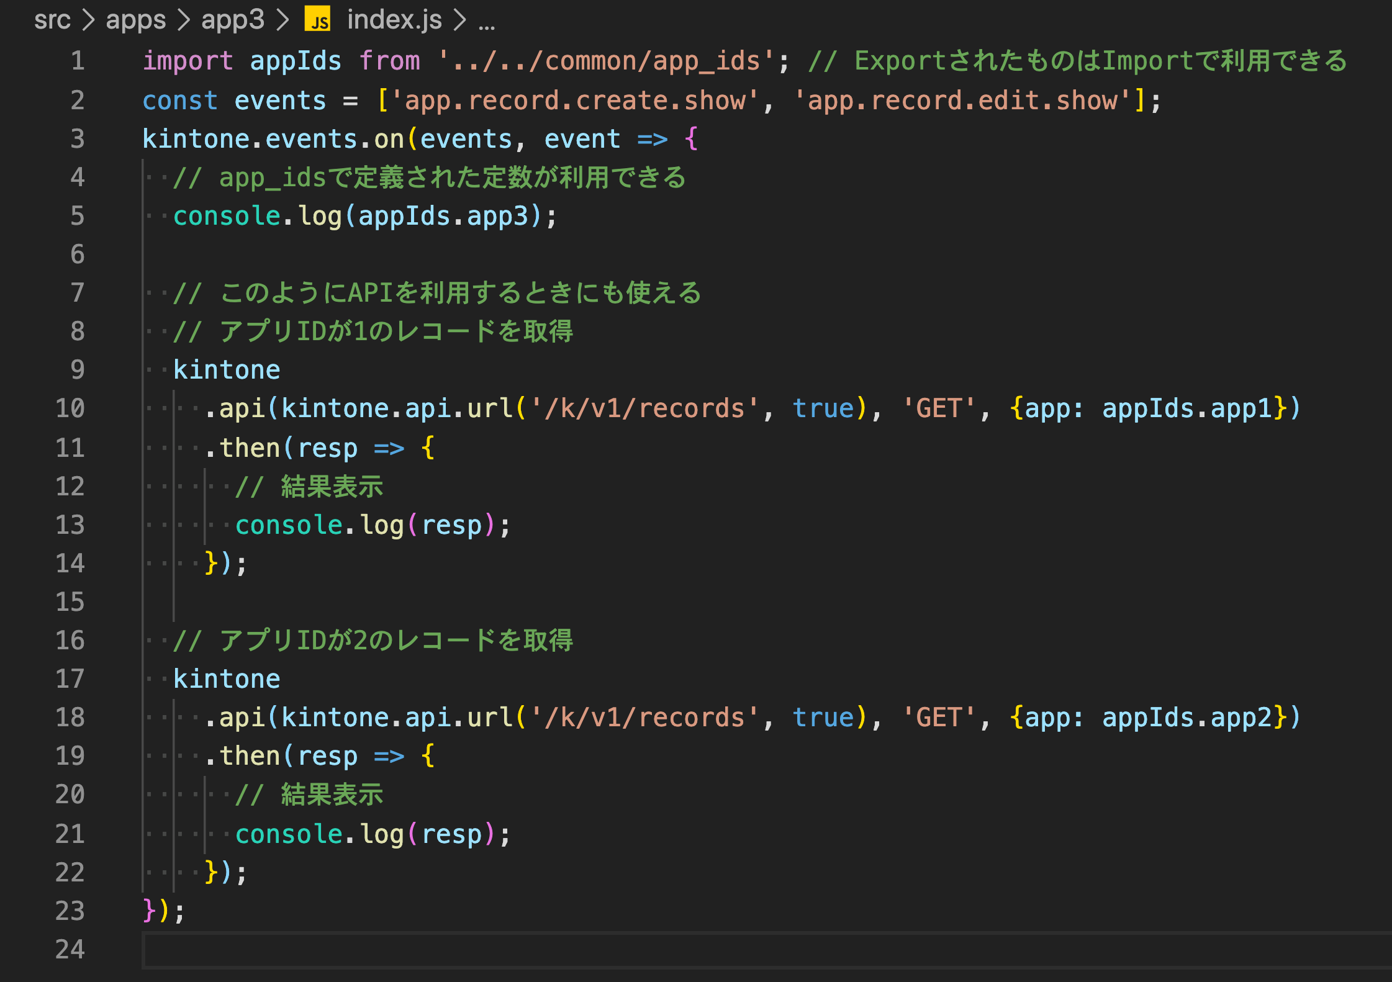Viewport: 1392px width, 982px height.
Task: Click the appIds identifier on line 1
Action: pyautogui.click(x=296, y=61)
